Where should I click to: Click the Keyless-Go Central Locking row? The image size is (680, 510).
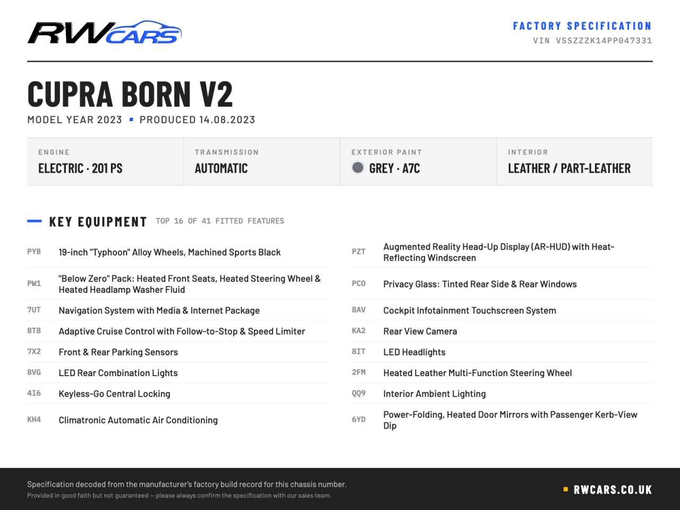[x=177, y=394]
